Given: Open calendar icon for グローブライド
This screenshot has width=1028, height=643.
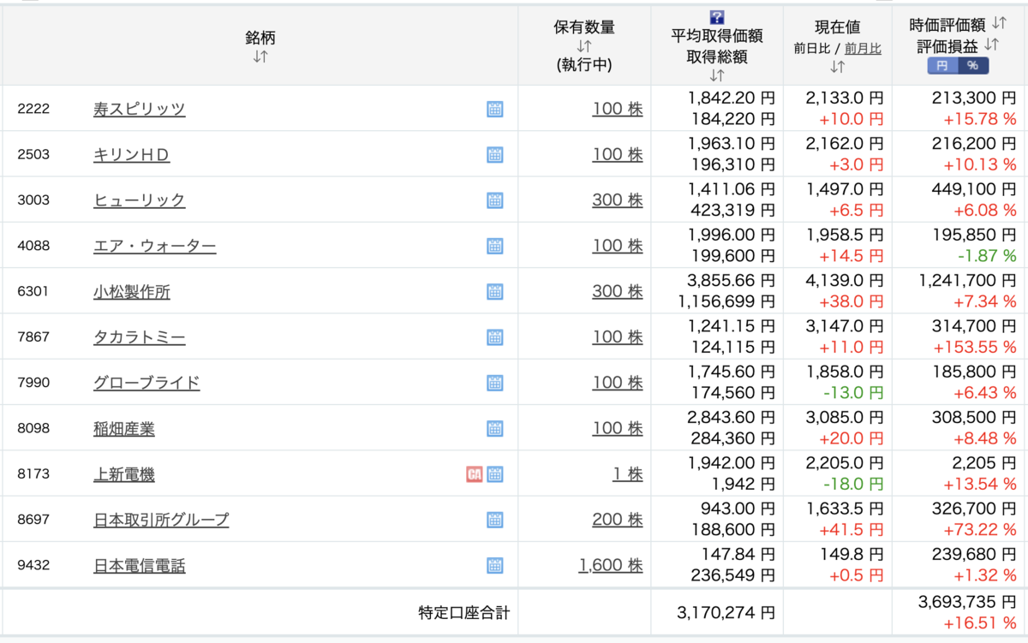Looking at the screenshot, I should pos(494,383).
